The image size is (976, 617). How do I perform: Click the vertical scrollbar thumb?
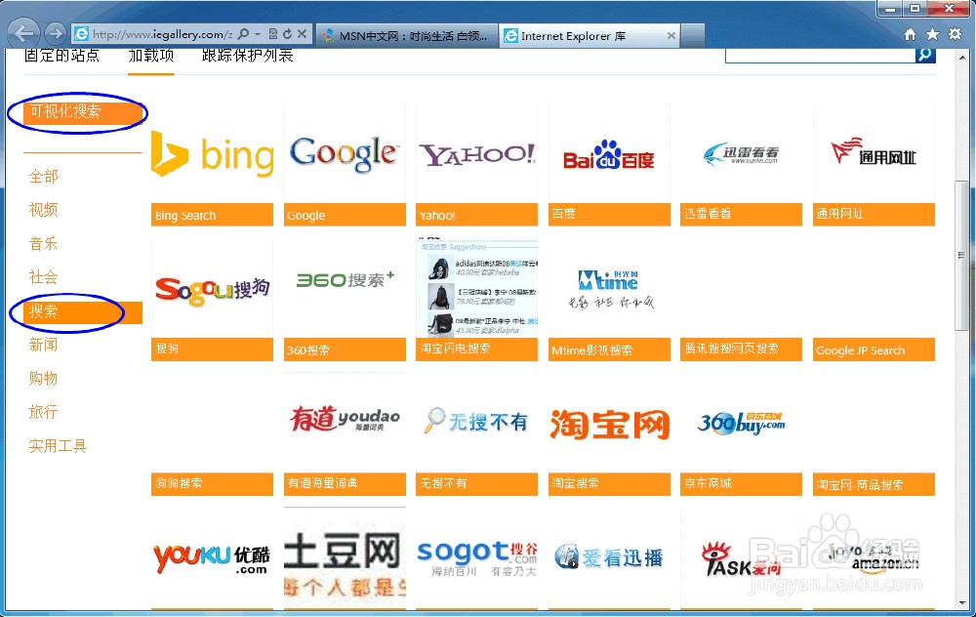(x=961, y=255)
